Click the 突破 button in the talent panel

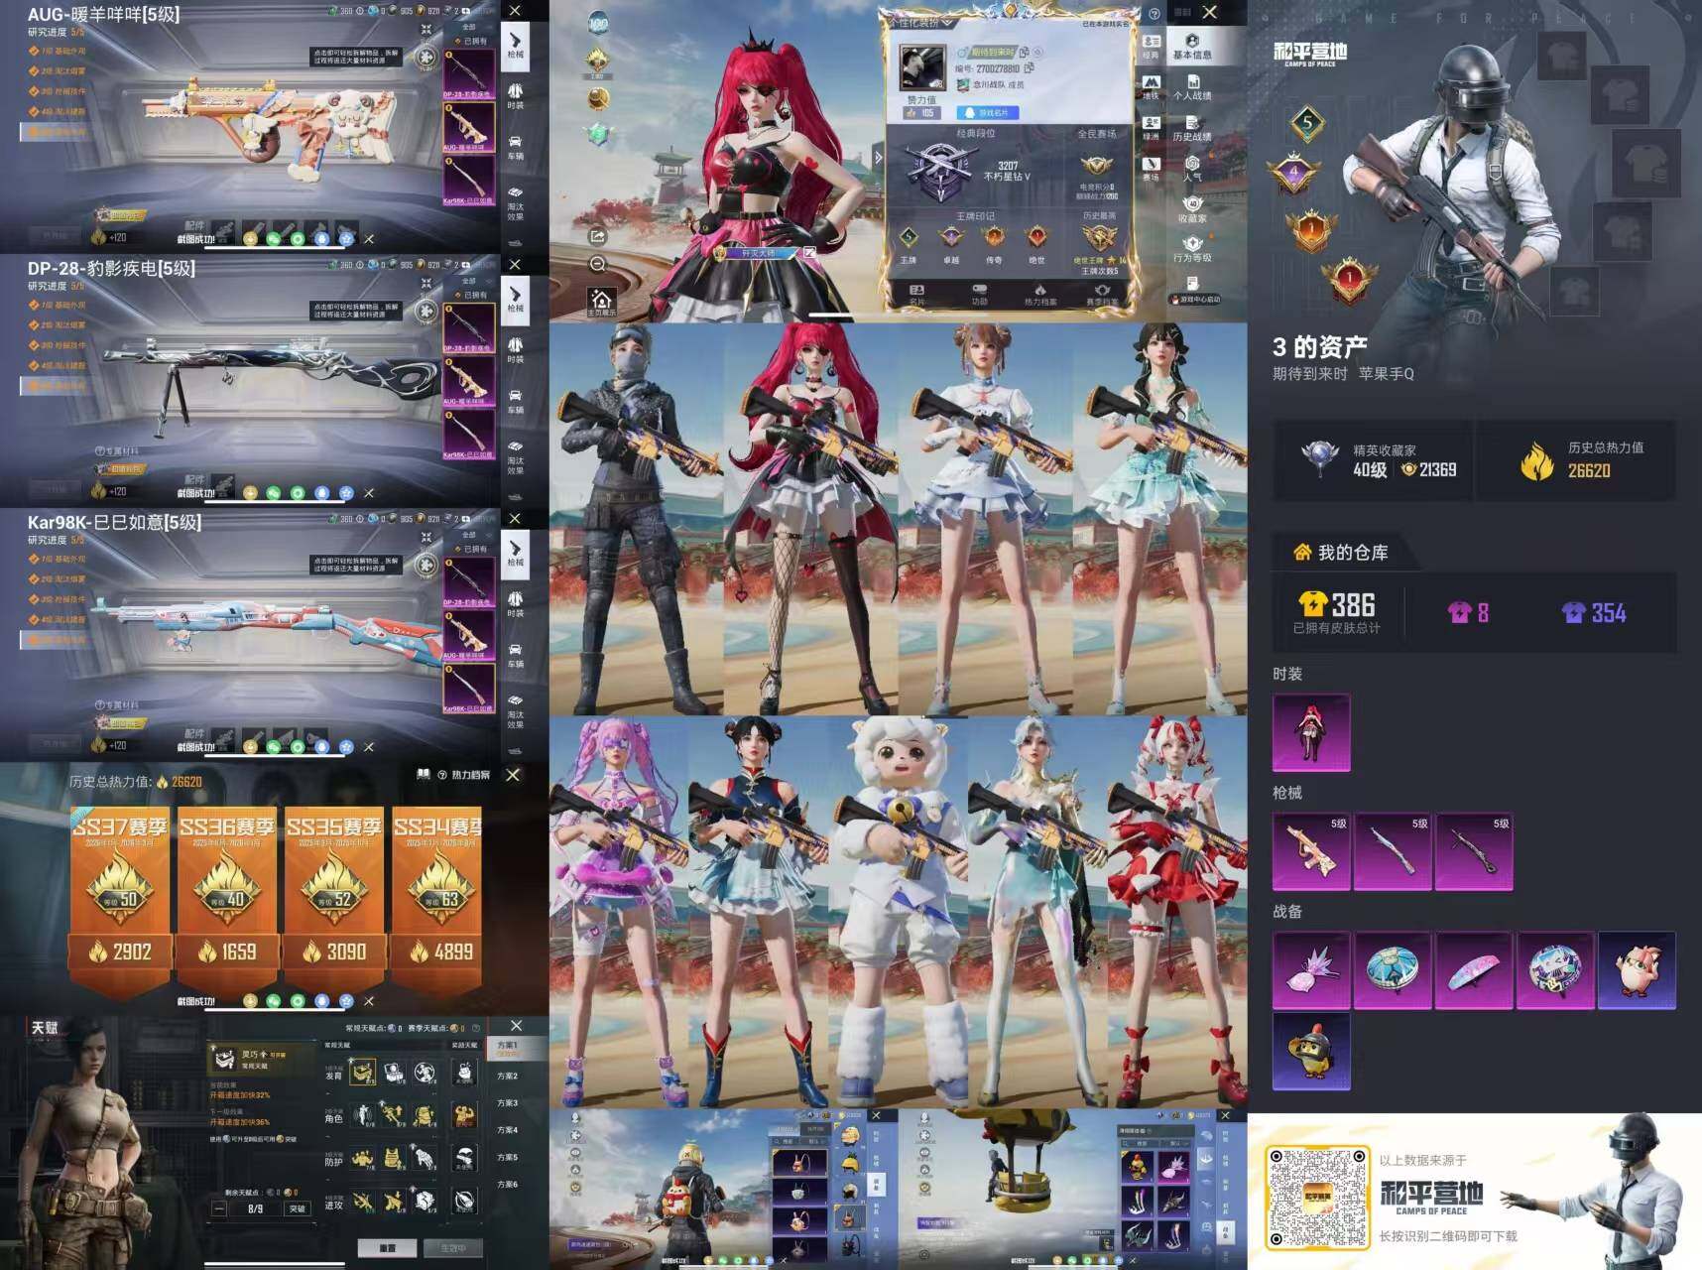297,1208
